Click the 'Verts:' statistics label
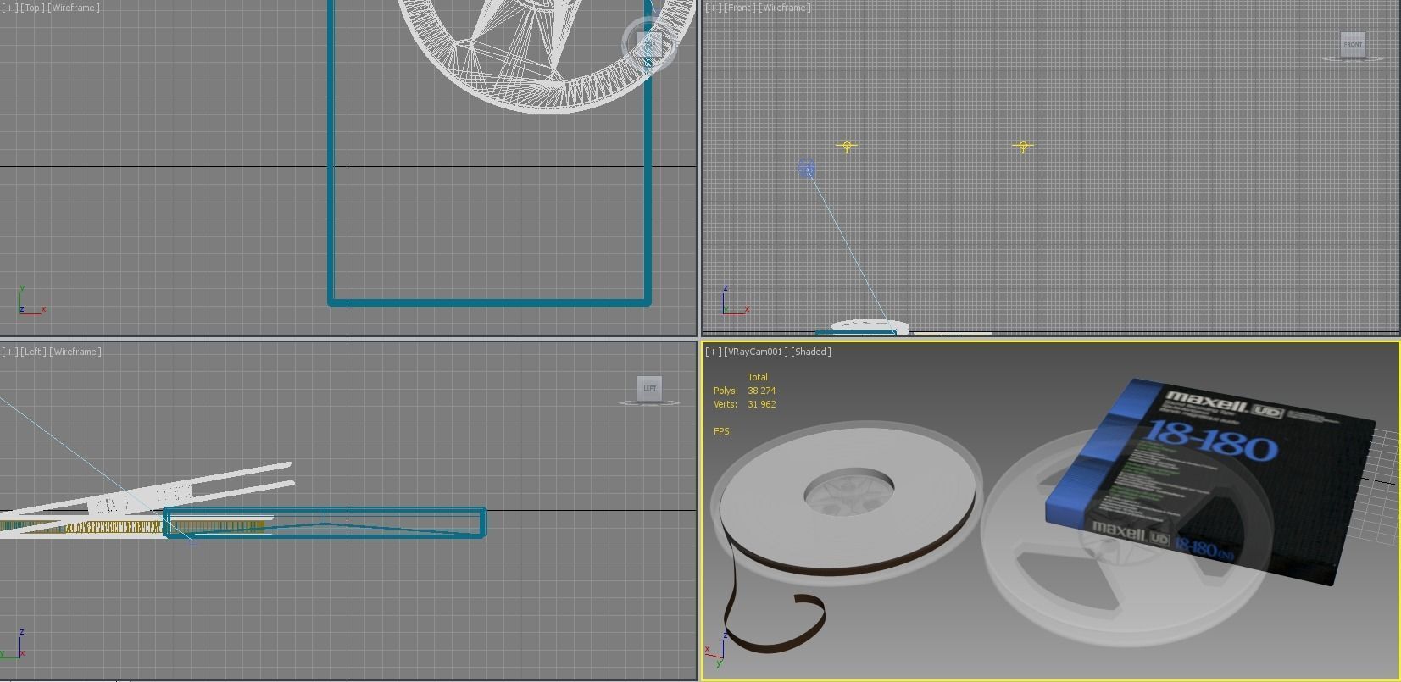This screenshot has height=682, width=1401. tap(726, 404)
